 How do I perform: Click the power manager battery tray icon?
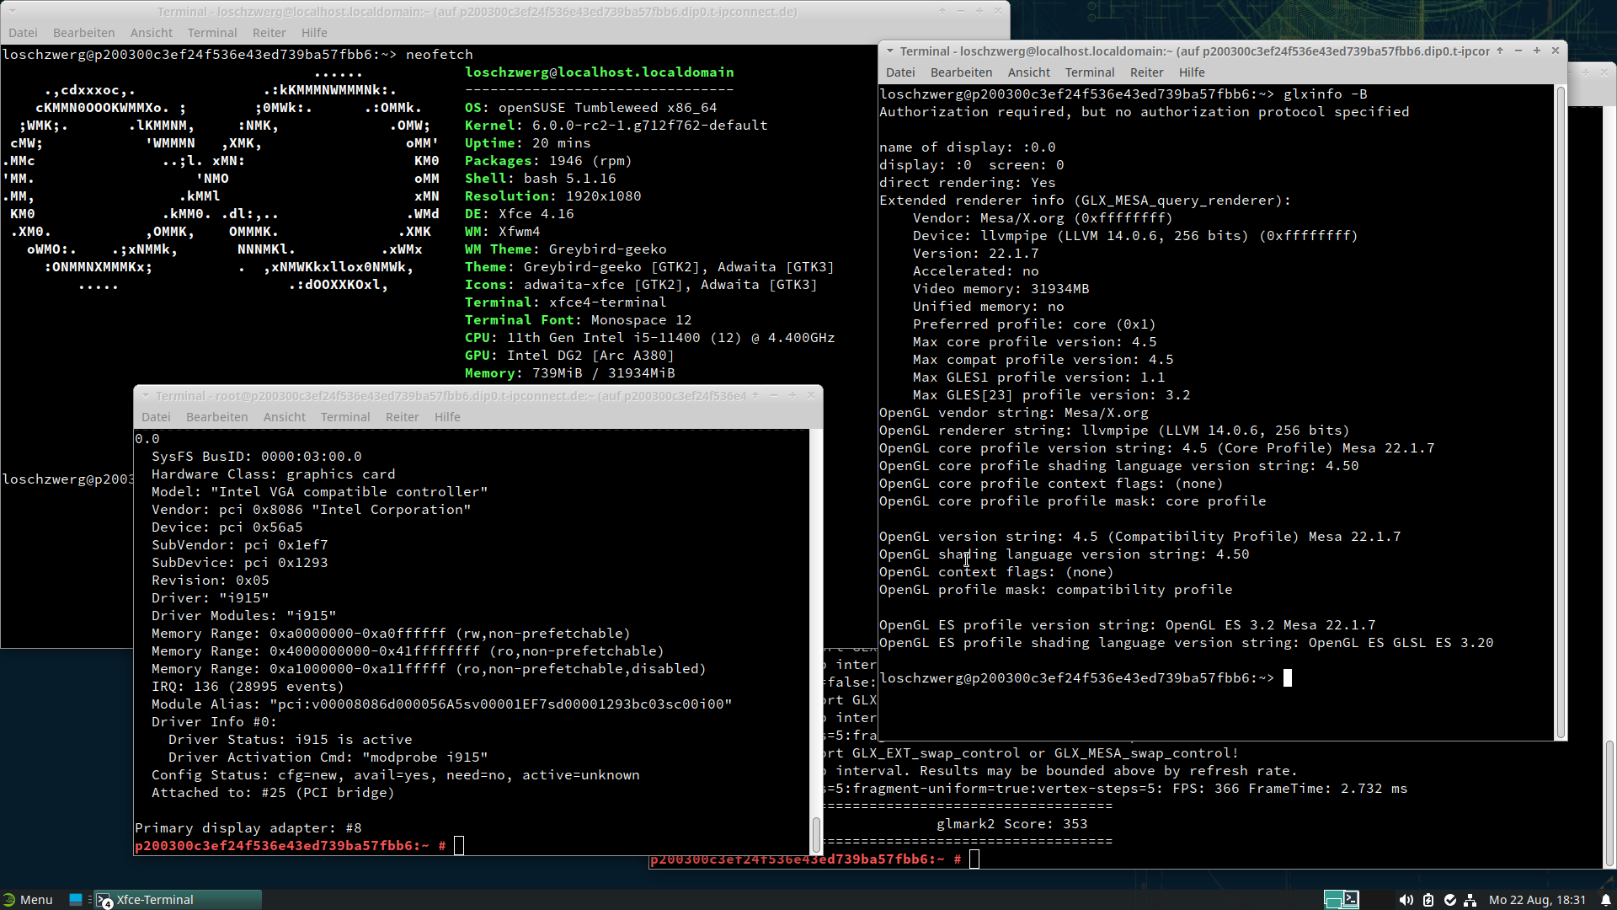1428,900
